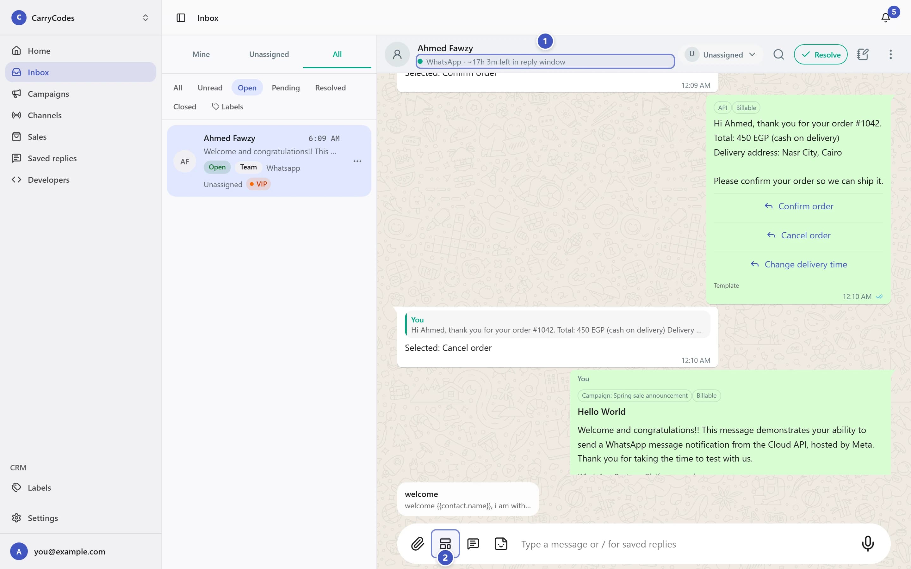Switch to the Mine tab

(201, 54)
